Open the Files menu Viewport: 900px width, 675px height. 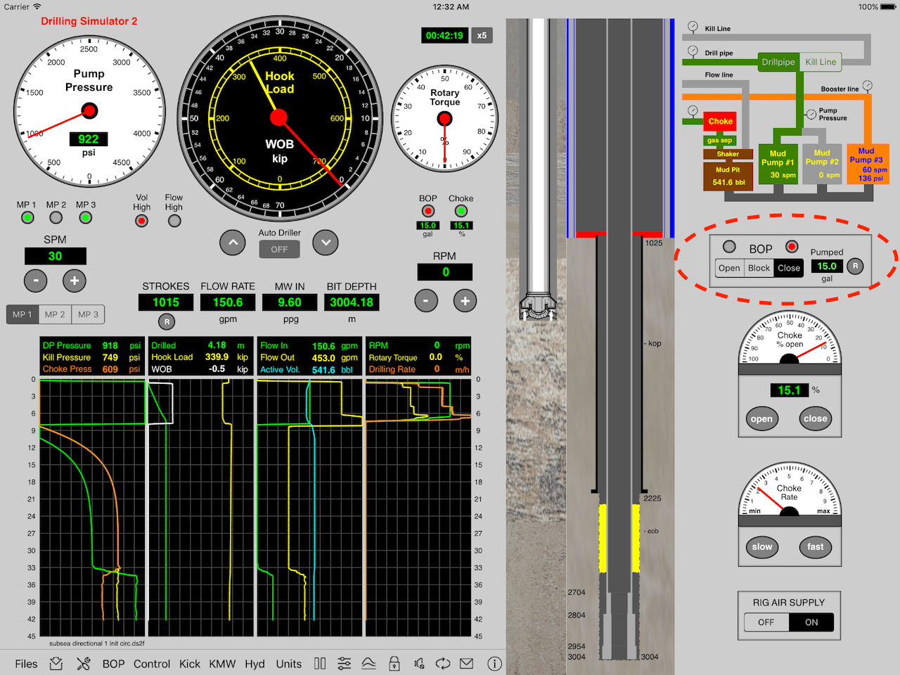pyautogui.click(x=26, y=664)
